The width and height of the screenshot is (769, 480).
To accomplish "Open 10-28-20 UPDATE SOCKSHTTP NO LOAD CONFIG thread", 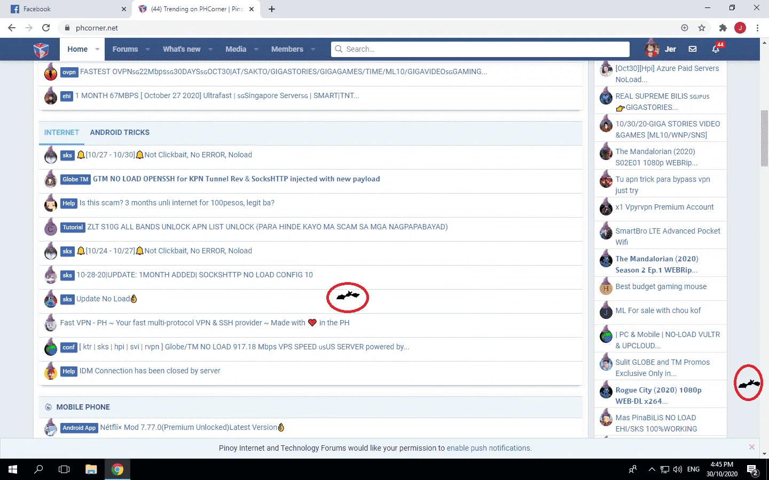I will [194, 275].
